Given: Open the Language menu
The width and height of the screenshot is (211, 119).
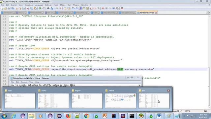Looking at the screenshot, I should 39,5.
